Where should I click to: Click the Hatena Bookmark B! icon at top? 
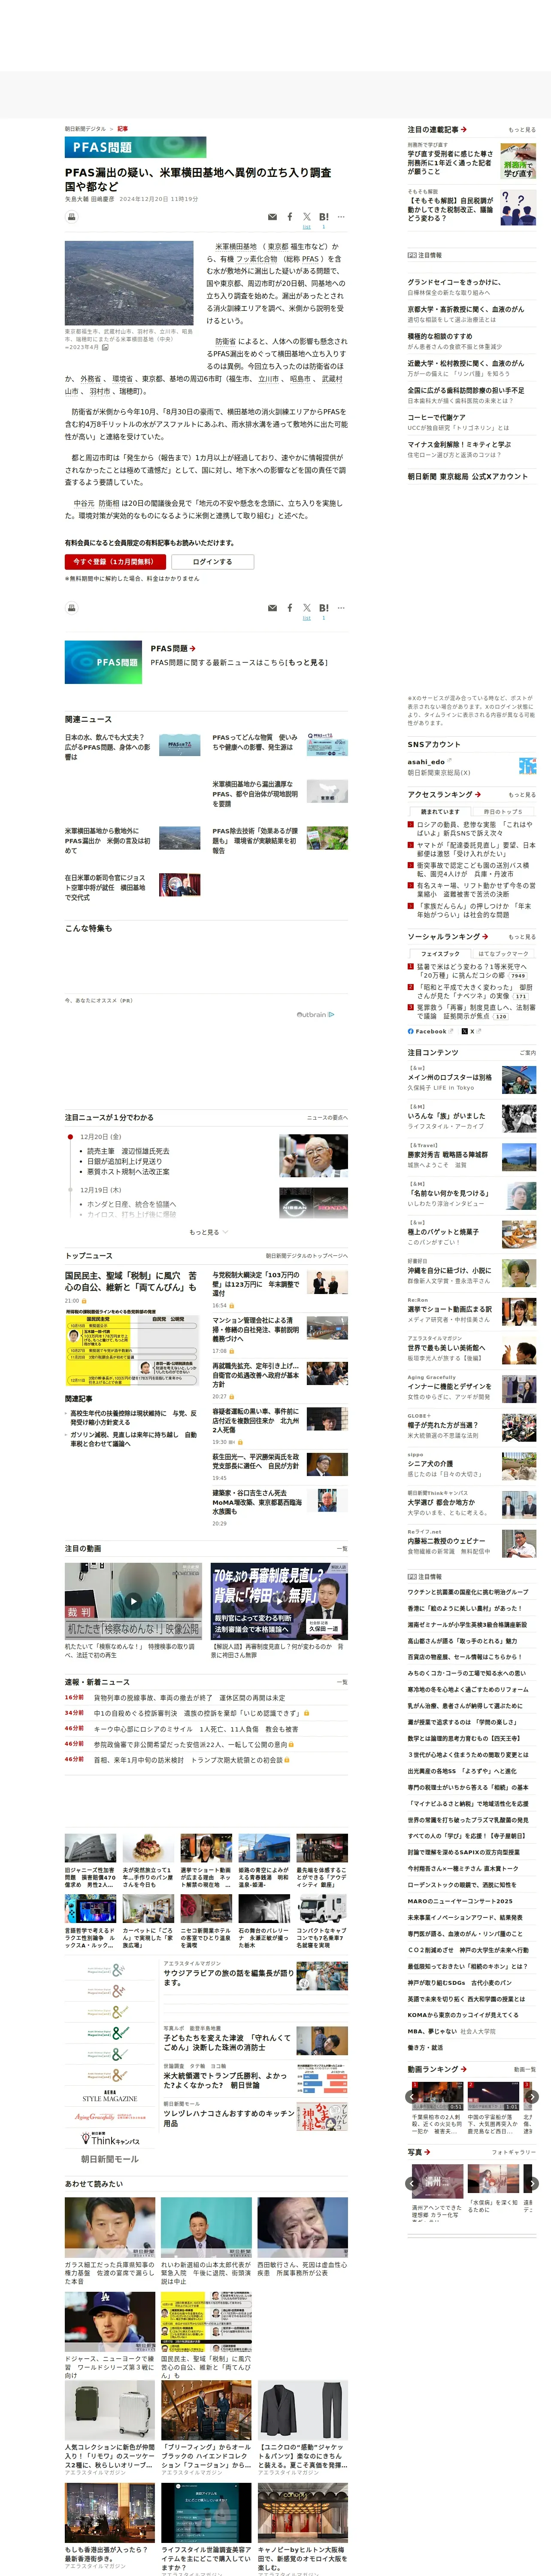[x=324, y=217]
